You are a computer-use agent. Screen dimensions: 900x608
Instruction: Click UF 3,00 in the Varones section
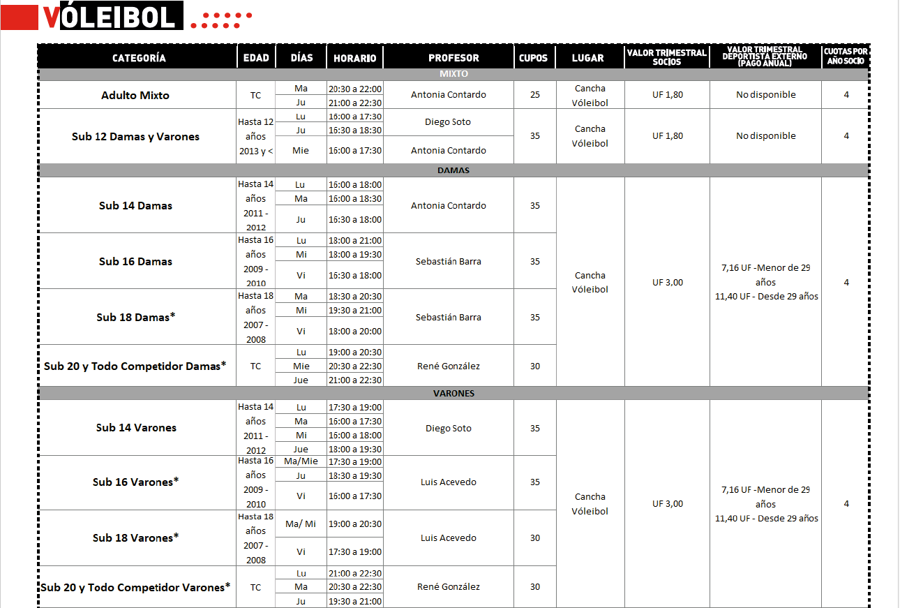(667, 503)
